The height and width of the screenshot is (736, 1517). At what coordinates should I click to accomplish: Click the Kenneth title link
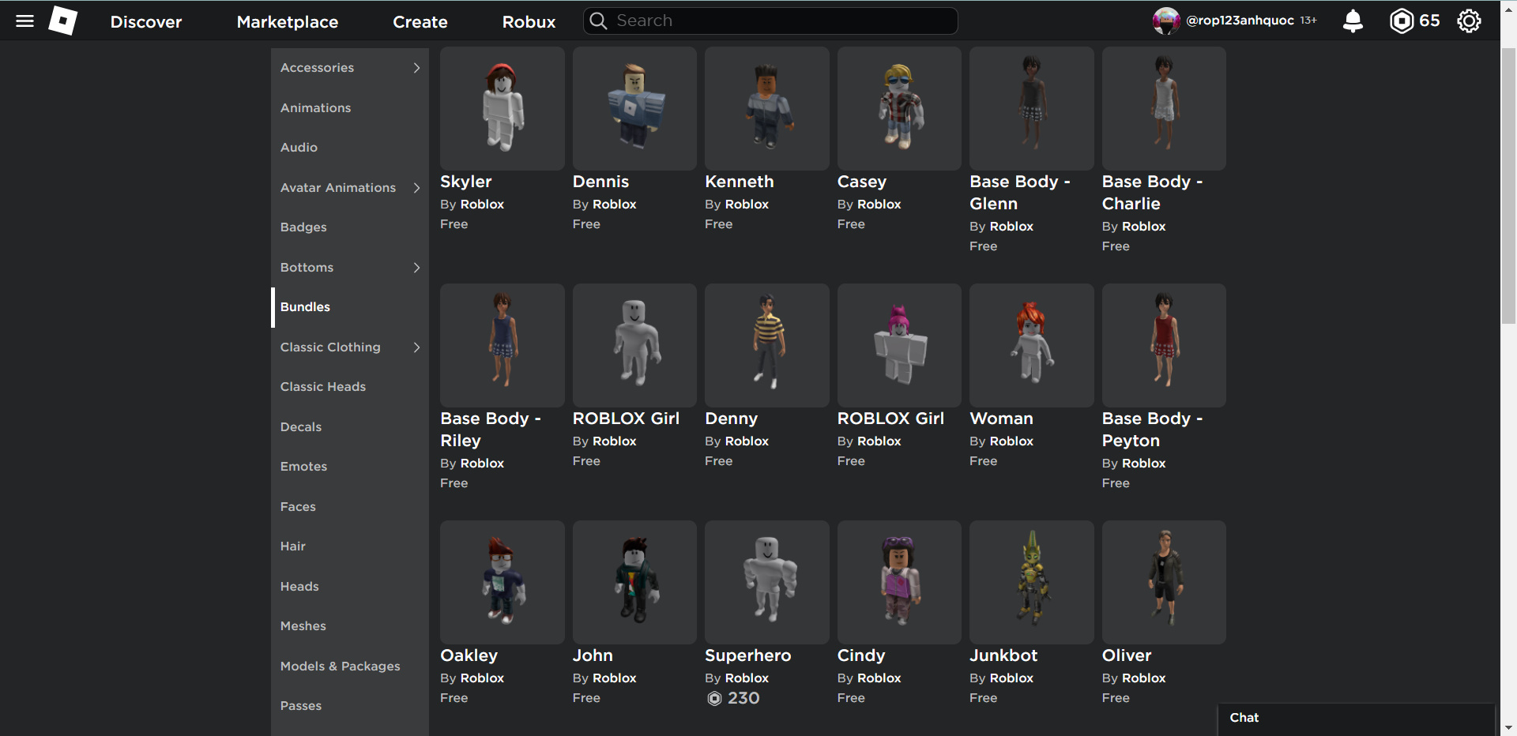(740, 182)
